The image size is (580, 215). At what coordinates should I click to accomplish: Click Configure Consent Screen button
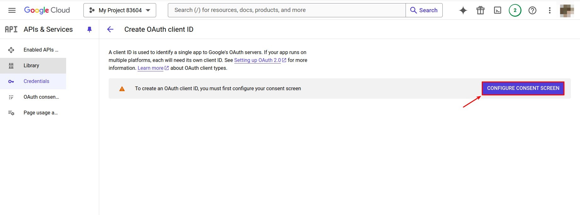523,88
